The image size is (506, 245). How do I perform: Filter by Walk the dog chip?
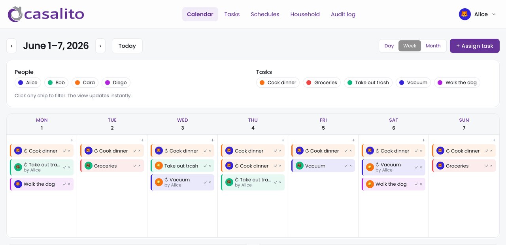pyautogui.click(x=457, y=83)
